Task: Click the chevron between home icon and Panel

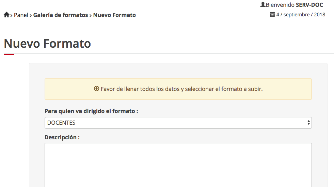Action: coord(12,15)
